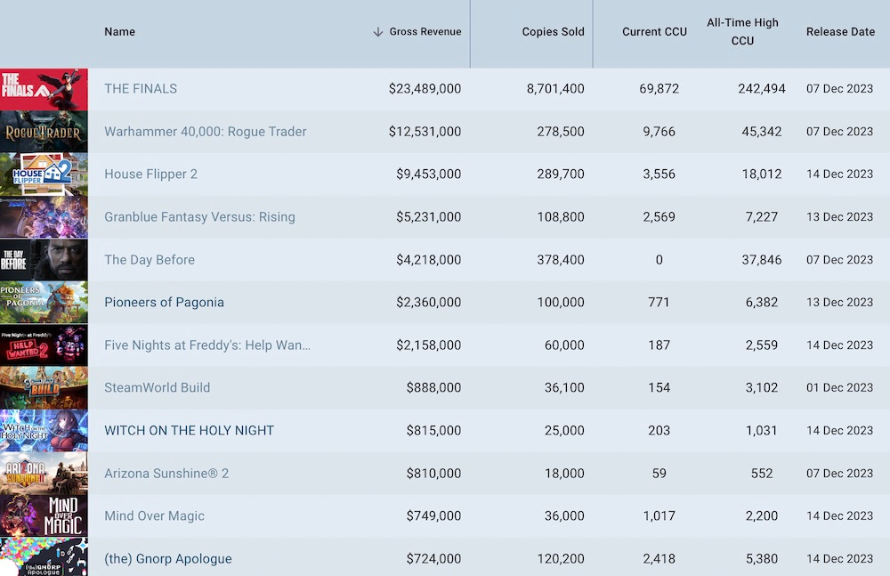Select the $12,531,000 revenue cell

(x=425, y=132)
